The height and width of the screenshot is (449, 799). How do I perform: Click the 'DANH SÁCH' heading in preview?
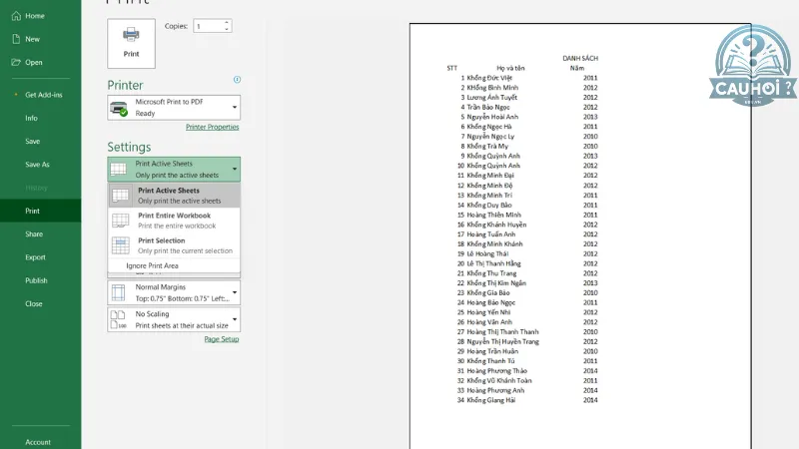click(x=580, y=59)
